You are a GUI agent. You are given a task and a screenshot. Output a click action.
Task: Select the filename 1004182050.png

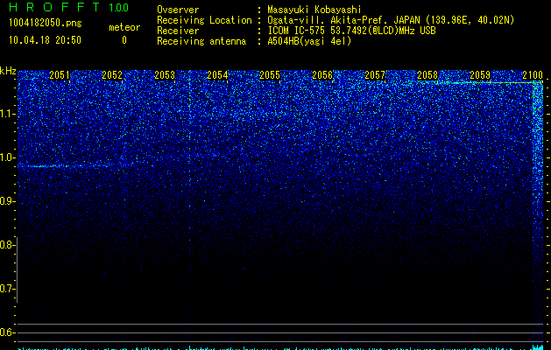(x=46, y=23)
